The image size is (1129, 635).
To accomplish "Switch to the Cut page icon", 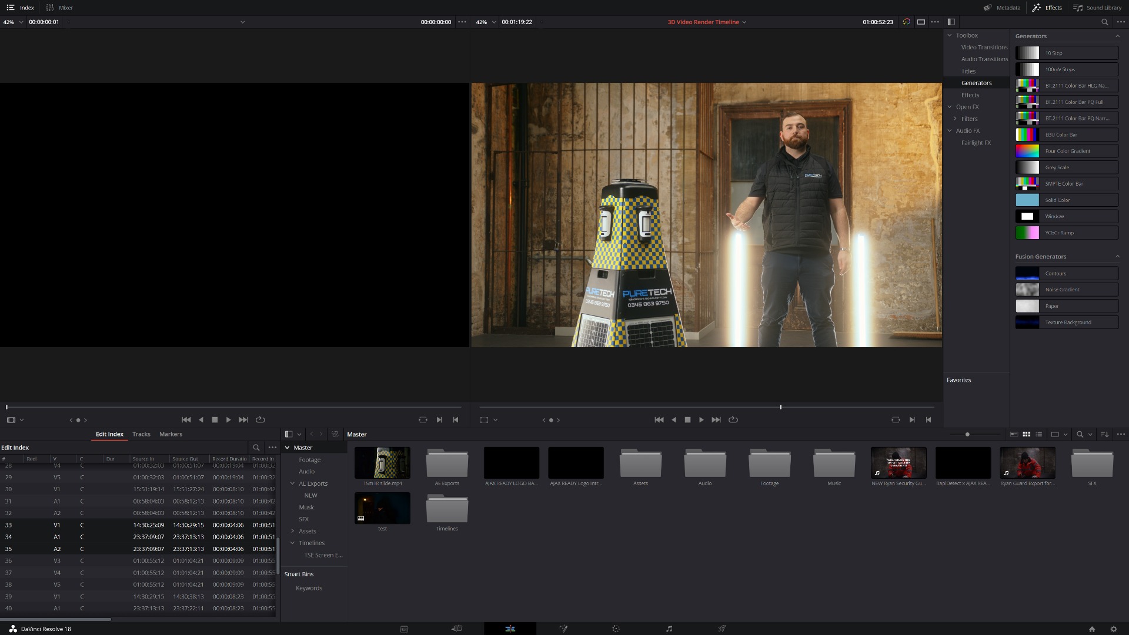I will (x=457, y=629).
